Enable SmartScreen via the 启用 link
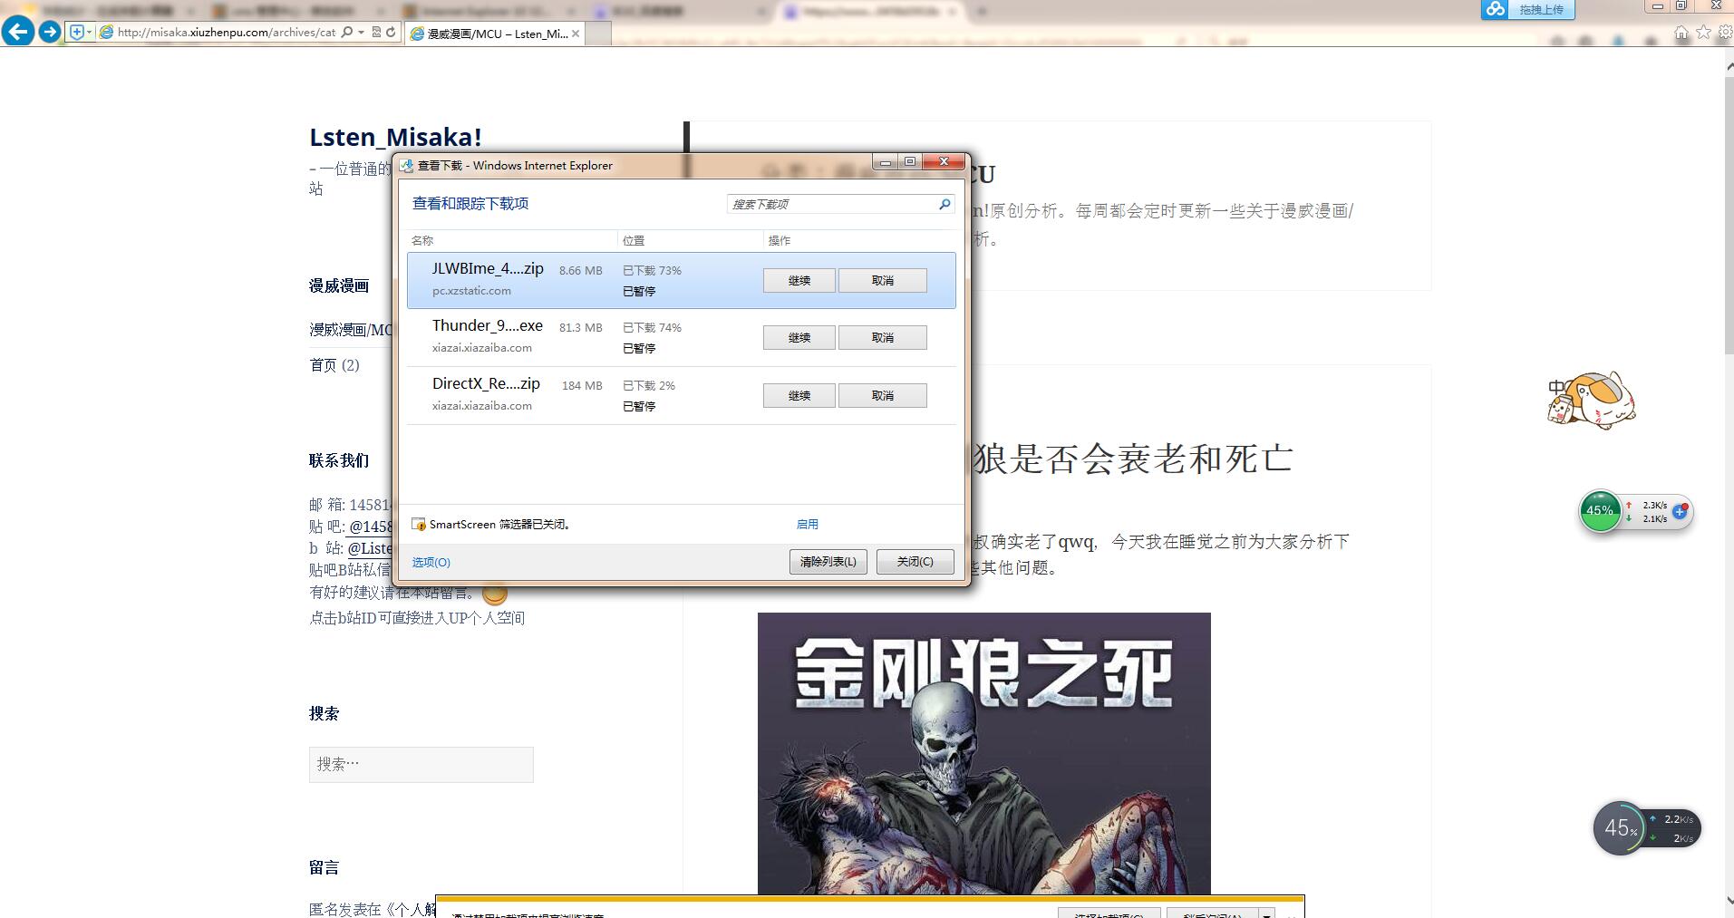Image resolution: width=1734 pixels, height=918 pixels. [807, 524]
